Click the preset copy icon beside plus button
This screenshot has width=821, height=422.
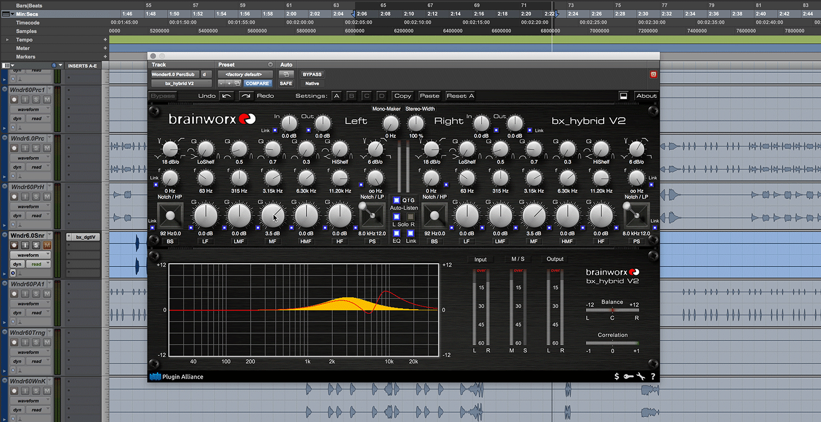pyautogui.click(x=238, y=83)
